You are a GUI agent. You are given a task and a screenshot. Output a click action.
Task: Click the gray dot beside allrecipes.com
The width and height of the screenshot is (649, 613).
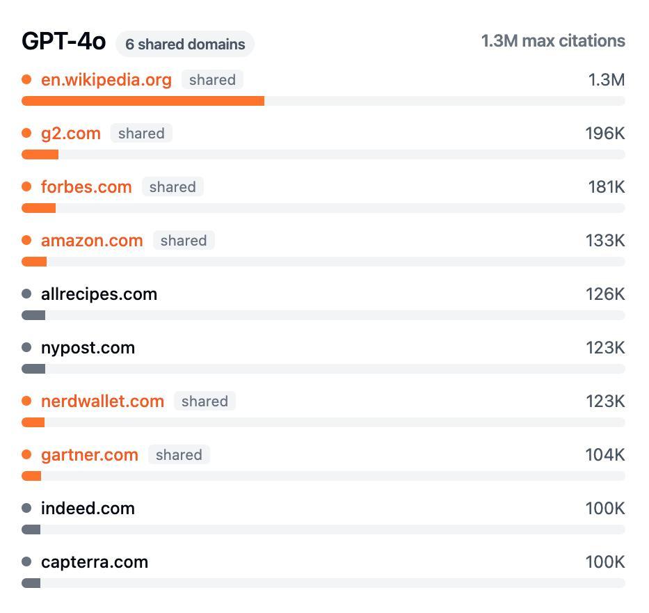[x=26, y=294]
